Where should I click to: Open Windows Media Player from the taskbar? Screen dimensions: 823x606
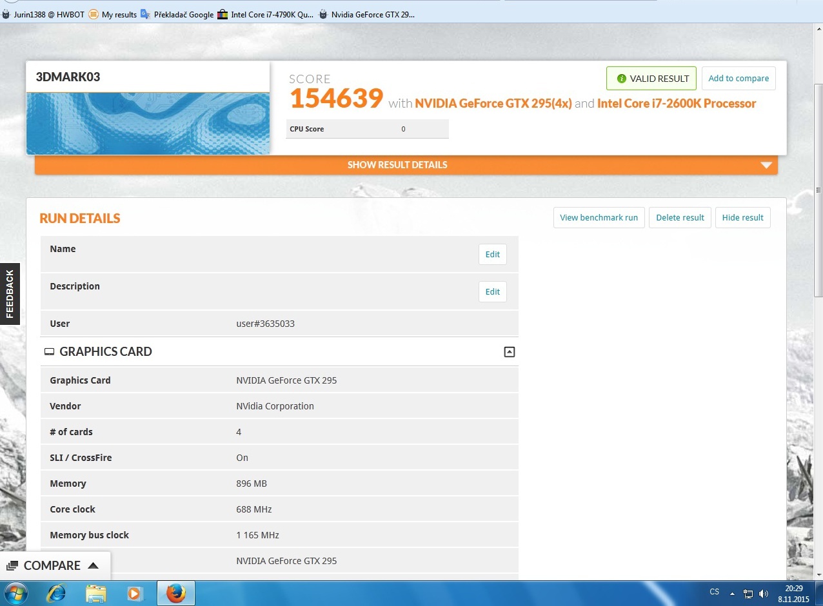tap(135, 593)
